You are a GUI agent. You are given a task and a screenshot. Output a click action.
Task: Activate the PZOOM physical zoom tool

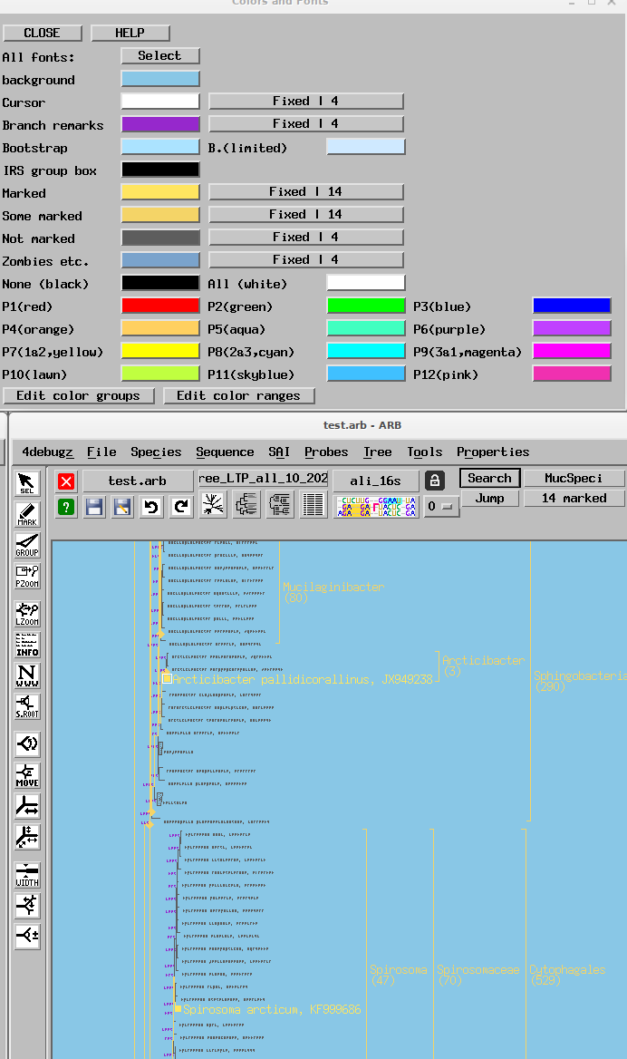pos(27,576)
